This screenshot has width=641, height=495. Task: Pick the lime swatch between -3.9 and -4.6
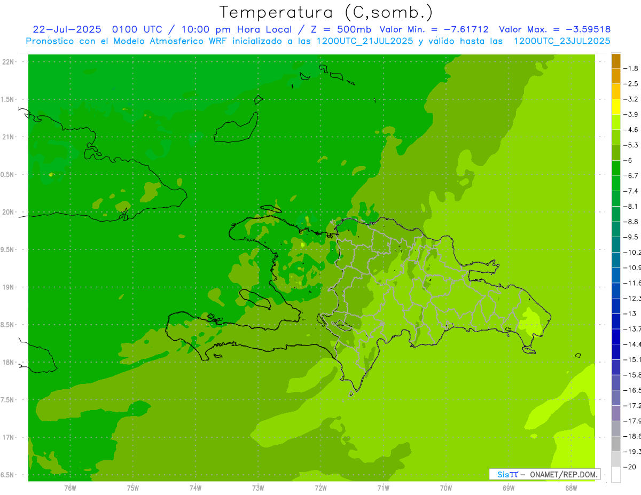coord(616,122)
